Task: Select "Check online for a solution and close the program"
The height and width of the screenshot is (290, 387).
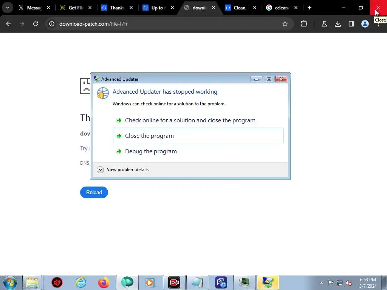Action: [198, 120]
